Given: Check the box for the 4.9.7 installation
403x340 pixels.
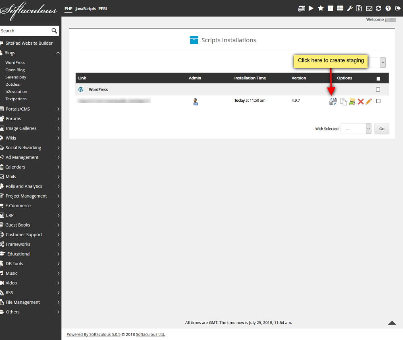Looking at the screenshot, I should click(378, 101).
